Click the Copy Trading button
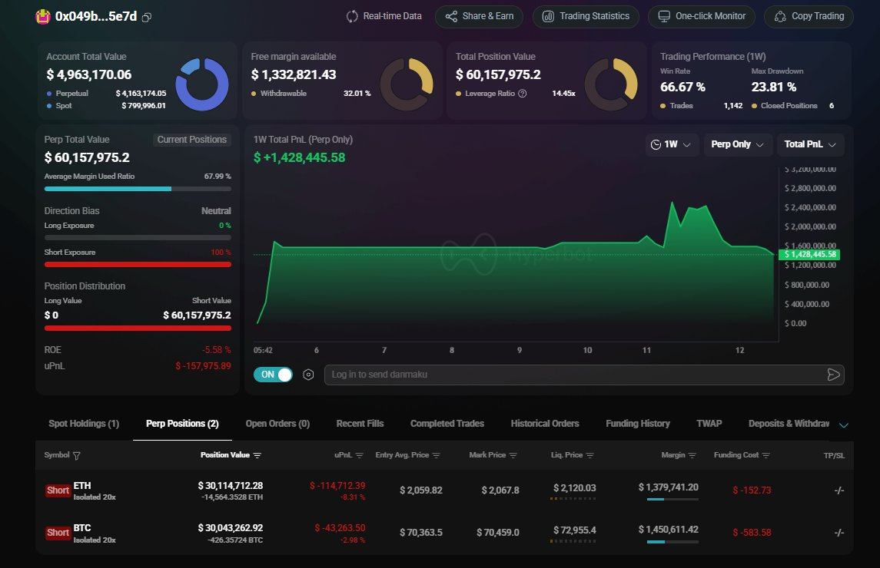The image size is (880, 568). (x=809, y=16)
